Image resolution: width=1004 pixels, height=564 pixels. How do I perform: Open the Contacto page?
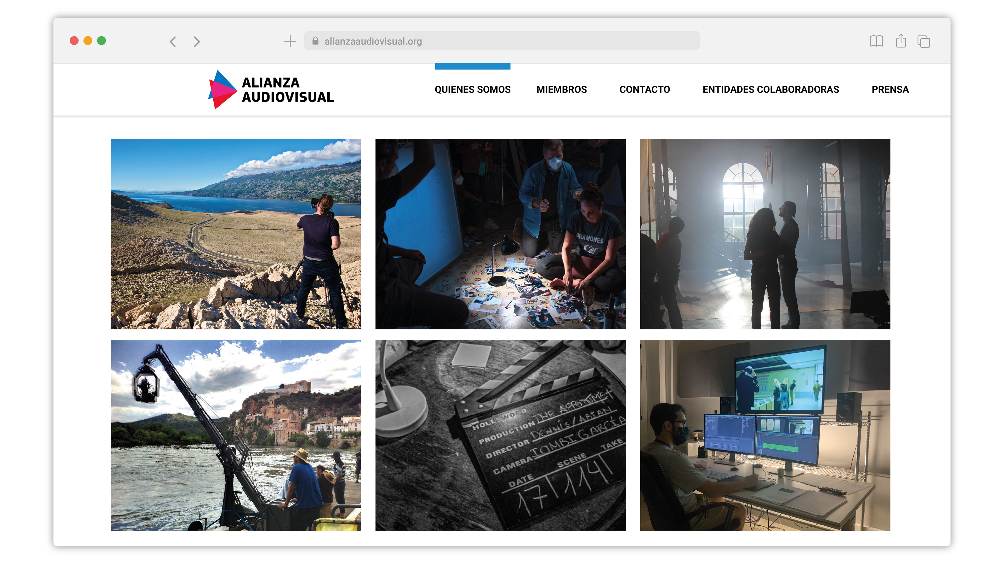[x=644, y=90]
